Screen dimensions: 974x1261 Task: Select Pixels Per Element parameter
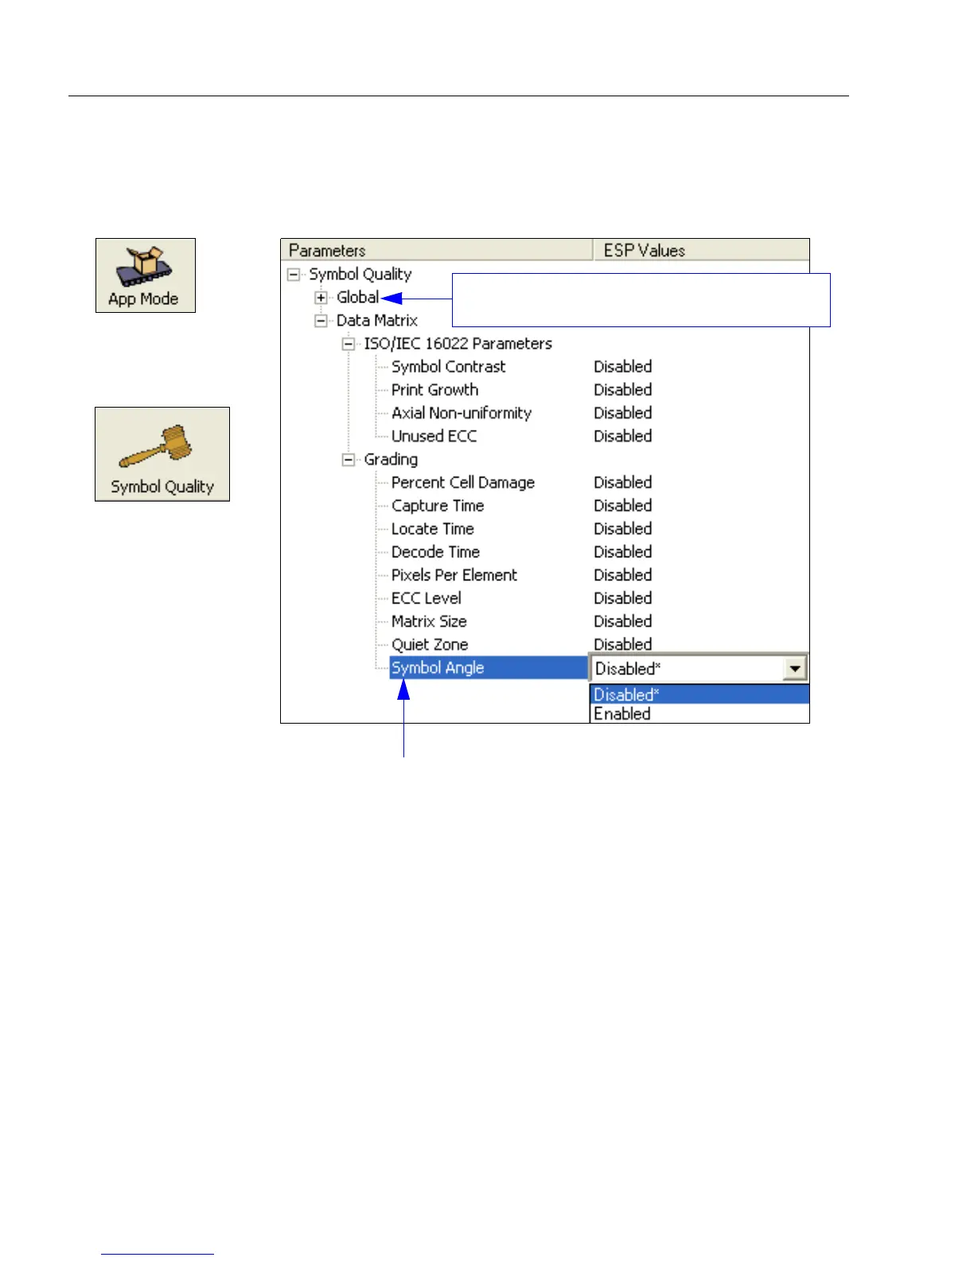pos(454,575)
